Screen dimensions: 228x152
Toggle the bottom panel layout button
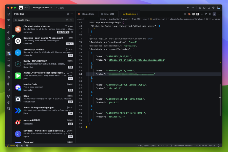(x=204, y=8)
